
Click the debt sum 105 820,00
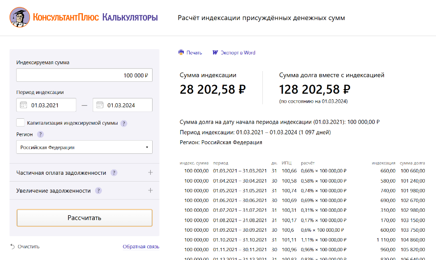click(413, 250)
